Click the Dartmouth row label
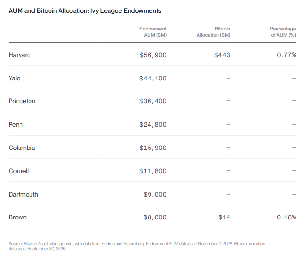Viewport: 307px width, 256px height. [23, 194]
